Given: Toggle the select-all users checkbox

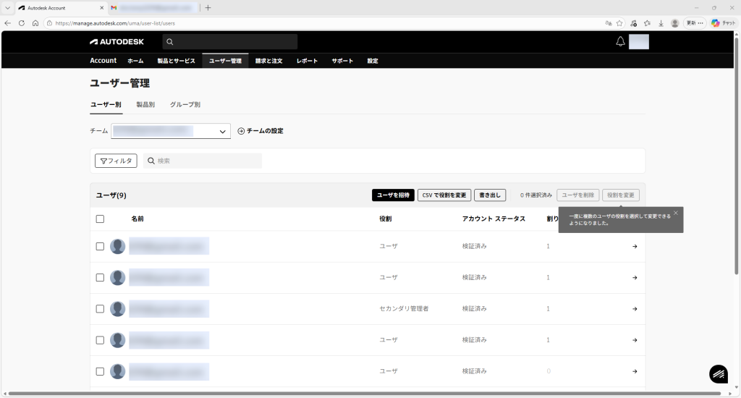Looking at the screenshot, I should point(100,219).
